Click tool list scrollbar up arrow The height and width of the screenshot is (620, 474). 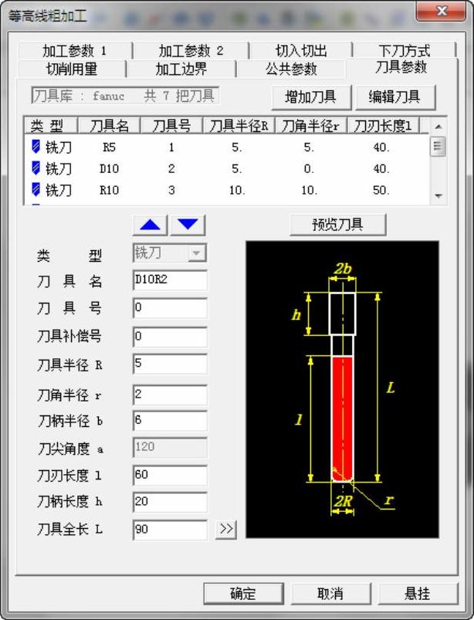point(438,127)
